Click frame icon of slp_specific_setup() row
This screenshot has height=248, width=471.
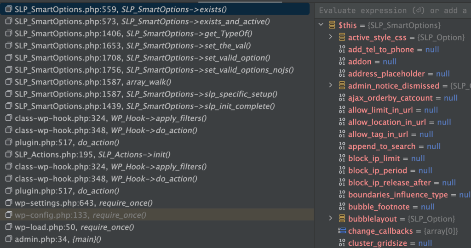coord(9,94)
